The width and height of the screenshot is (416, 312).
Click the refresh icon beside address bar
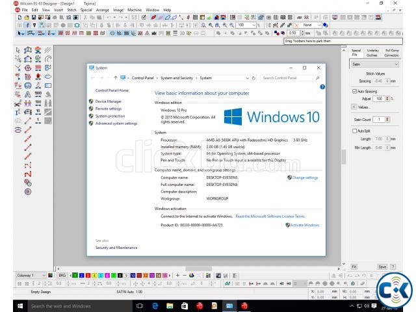253,78
